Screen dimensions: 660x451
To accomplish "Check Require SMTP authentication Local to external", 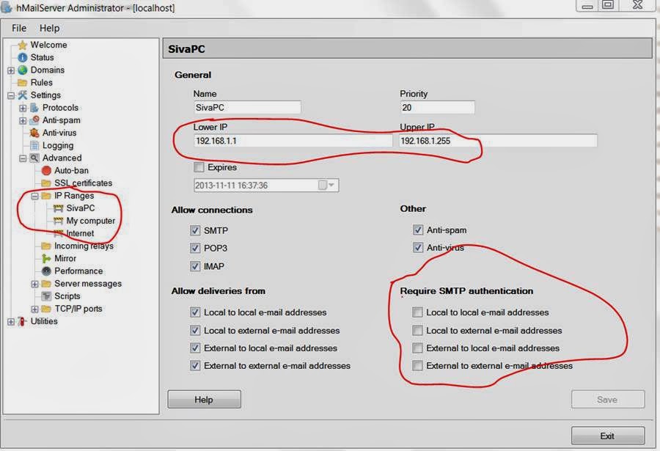I will (x=417, y=330).
